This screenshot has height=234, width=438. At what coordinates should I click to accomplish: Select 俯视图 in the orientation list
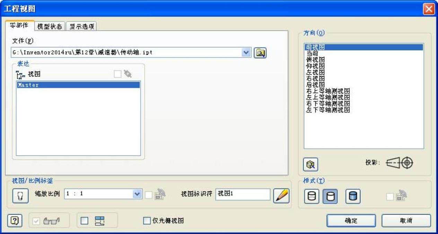[x=315, y=60]
